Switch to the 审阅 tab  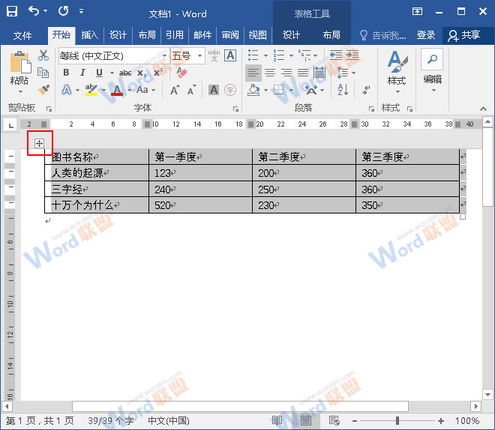230,35
